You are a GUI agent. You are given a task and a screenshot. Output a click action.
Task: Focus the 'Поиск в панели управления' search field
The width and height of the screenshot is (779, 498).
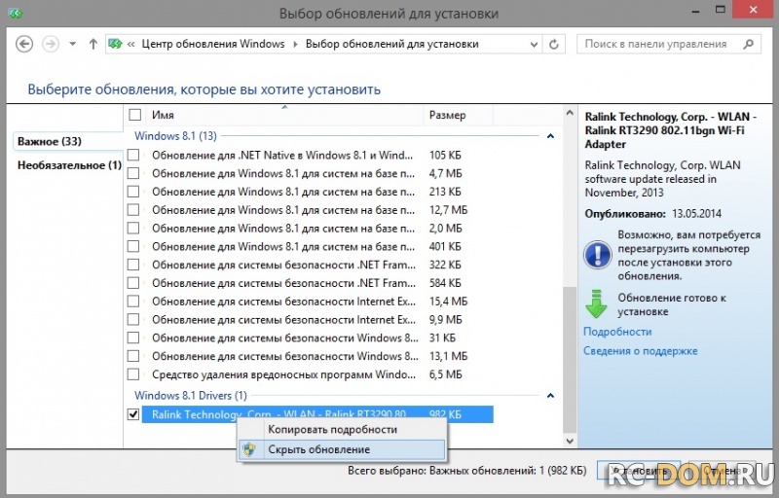coord(668,44)
